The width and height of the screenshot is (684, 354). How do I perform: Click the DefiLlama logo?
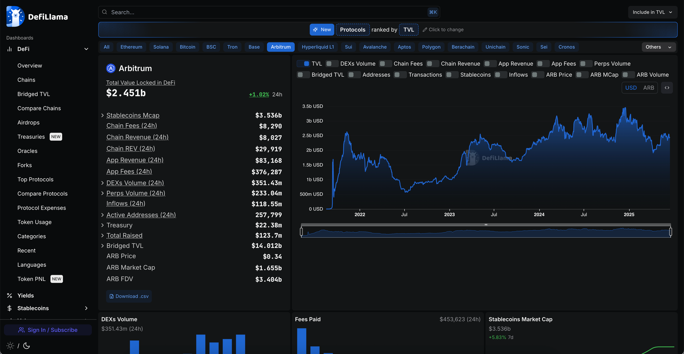coord(15,16)
